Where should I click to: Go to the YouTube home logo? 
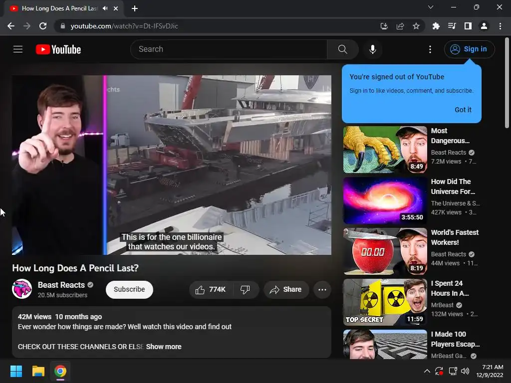click(58, 49)
